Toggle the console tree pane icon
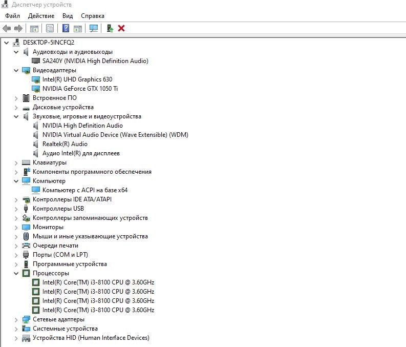Screen dimensions: 406x347 (x=34, y=28)
